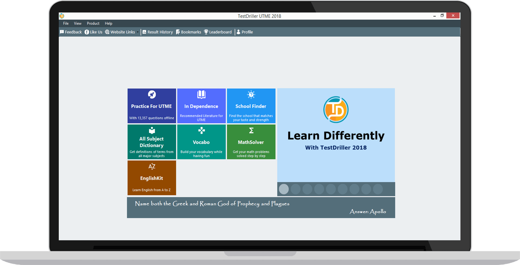
Task: Click the Greek and Roman God trivia question
Action: (212, 204)
